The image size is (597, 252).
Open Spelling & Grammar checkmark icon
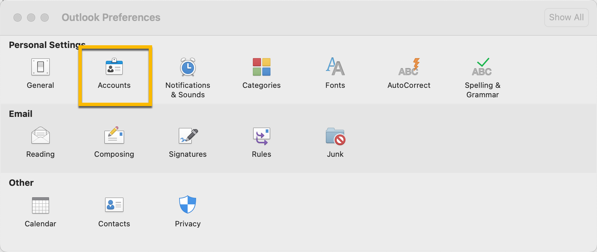[x=482, y=67]
